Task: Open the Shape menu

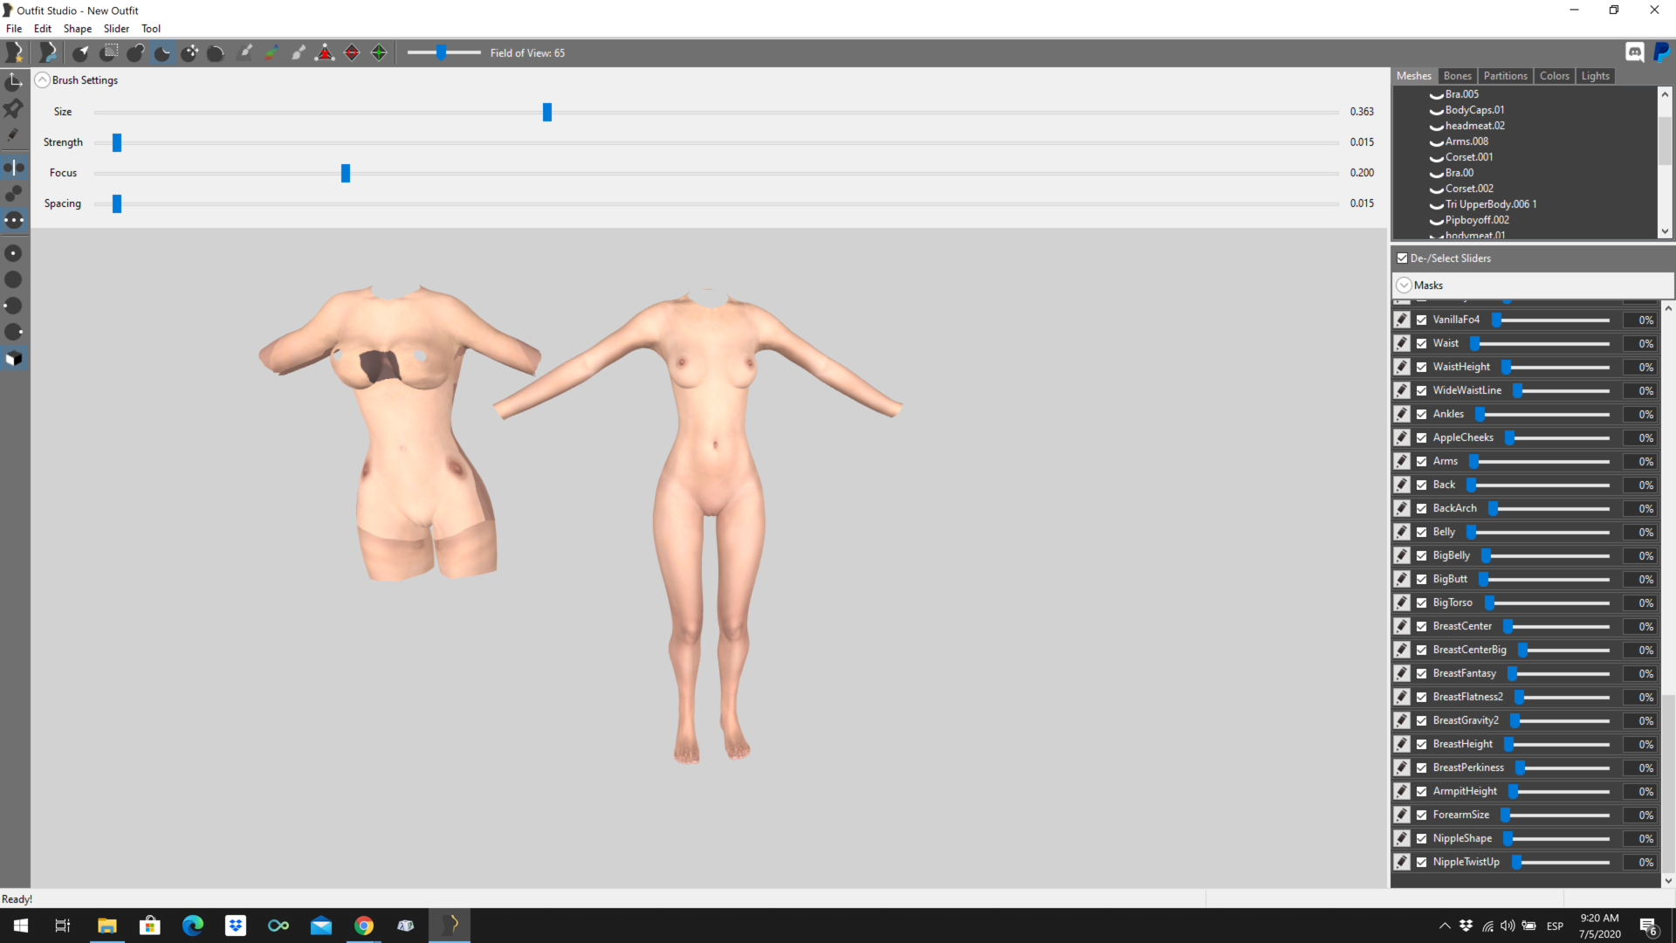Action: point(78,29)
